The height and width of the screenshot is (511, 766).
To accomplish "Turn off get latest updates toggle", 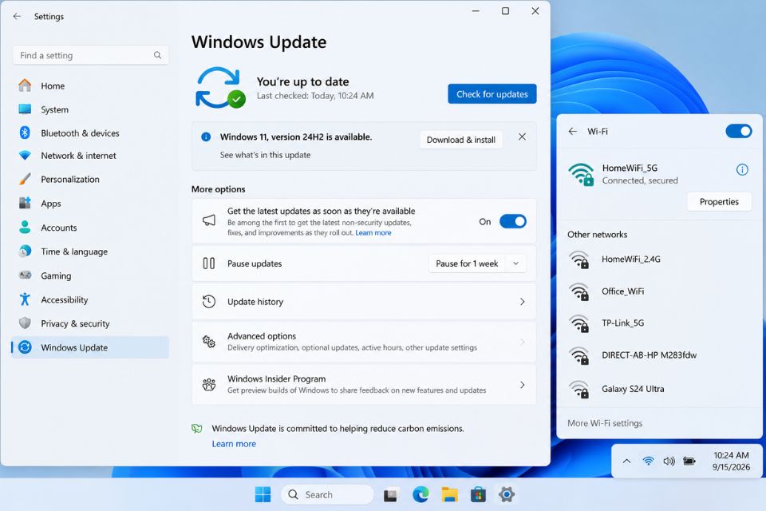I will (513, 221).
